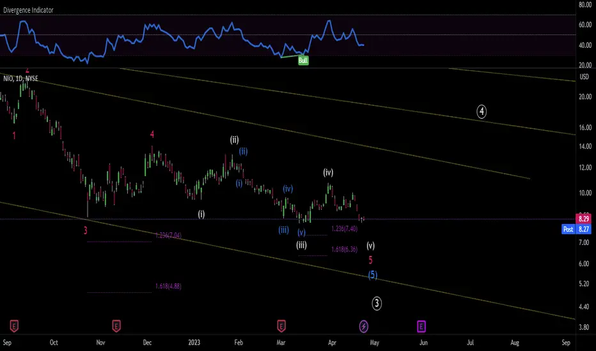Click the 5.20 price scale value
596x351 pixels.
(585, 284)
